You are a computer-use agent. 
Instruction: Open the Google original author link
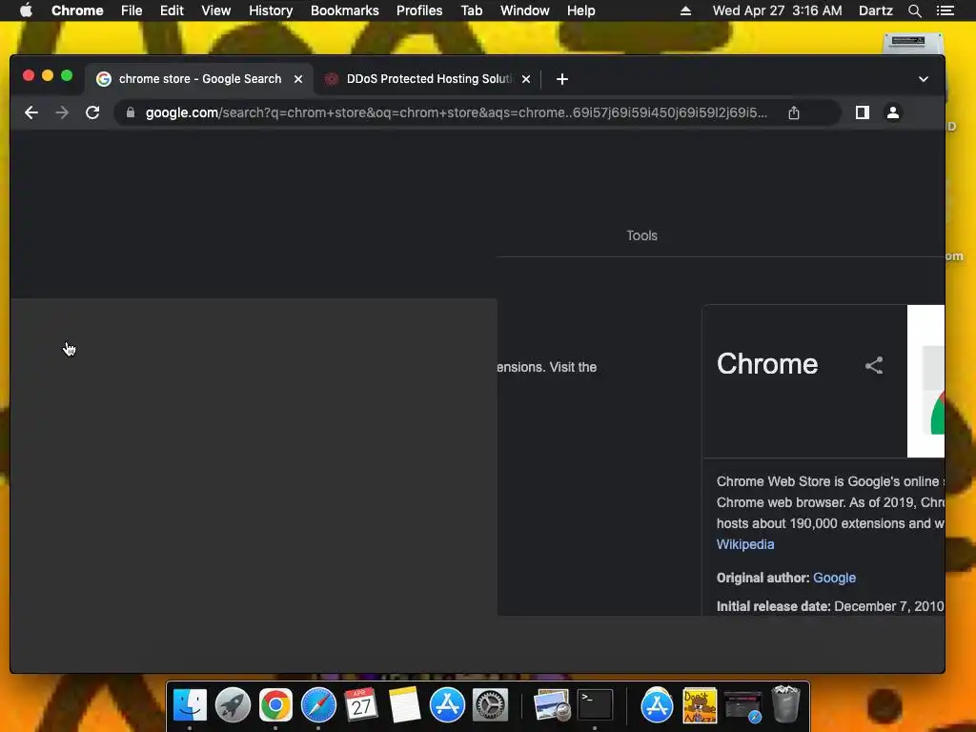point(834,578)
